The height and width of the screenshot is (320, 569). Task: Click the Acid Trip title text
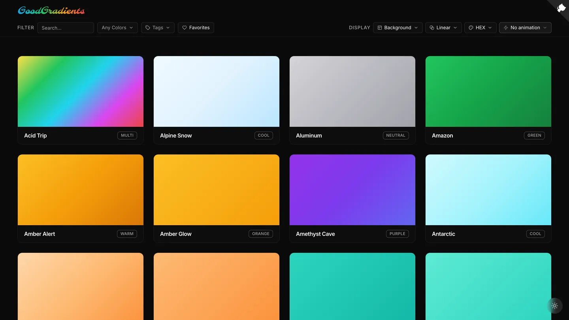coord(36,136)
